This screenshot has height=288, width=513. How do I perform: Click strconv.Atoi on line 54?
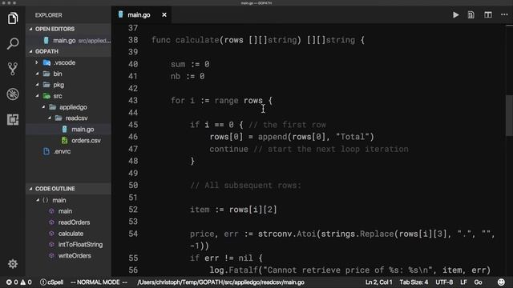tap(287, 234)
